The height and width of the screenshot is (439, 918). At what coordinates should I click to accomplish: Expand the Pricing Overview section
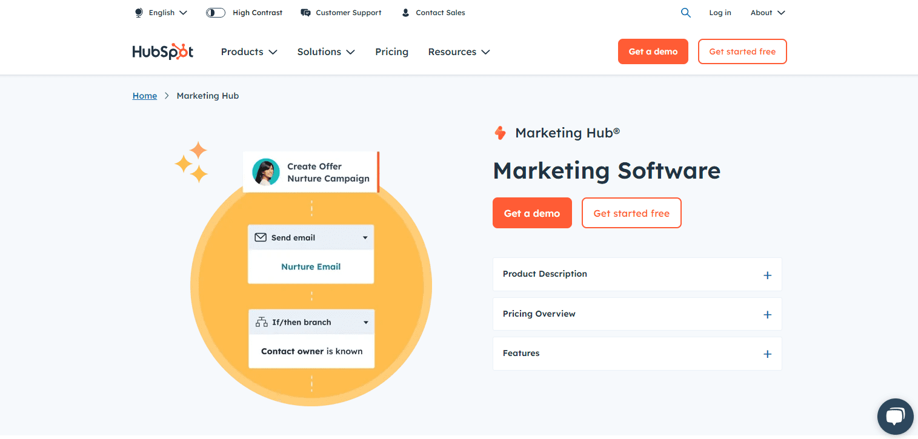coord(637,314)
